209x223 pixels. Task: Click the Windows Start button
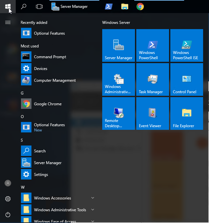(x=8, y=7)
